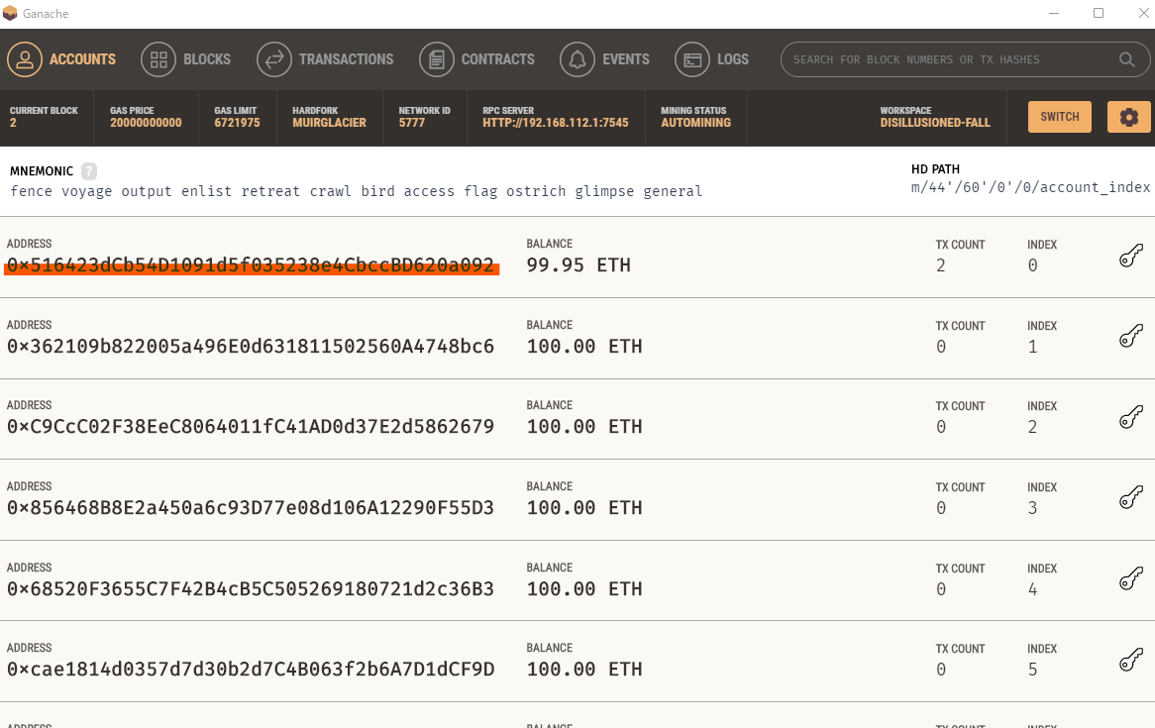Click the search magnifier icon
The height and width of the screenshot is (728, 1155).
click(x=1127, y=59)
